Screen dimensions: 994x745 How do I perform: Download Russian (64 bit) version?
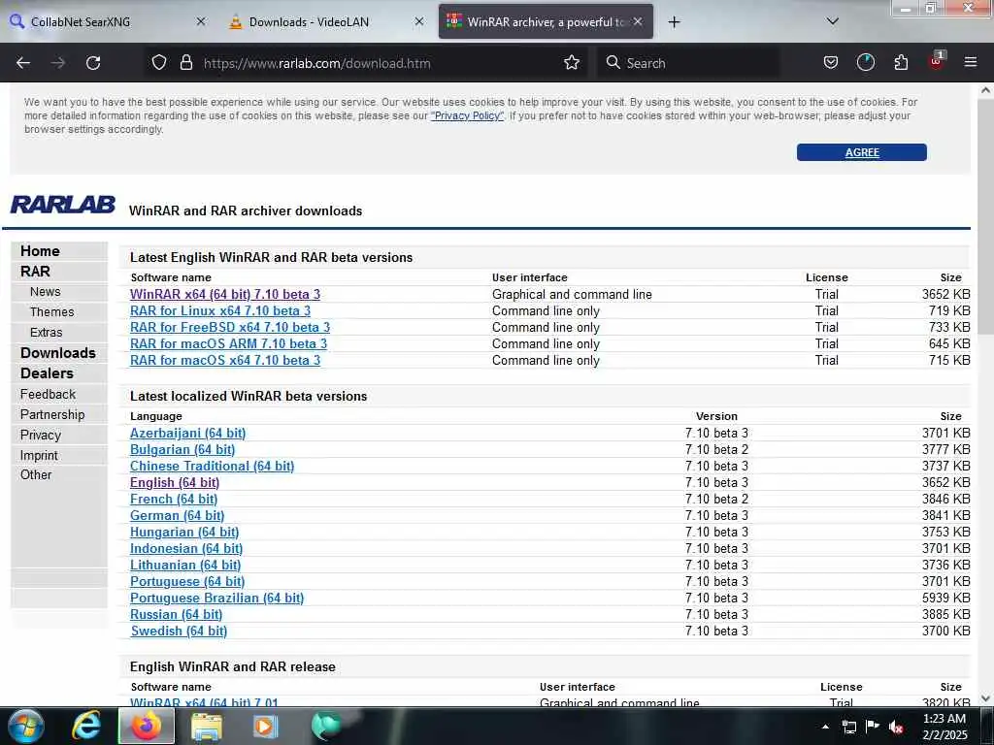tap(177, 614)
